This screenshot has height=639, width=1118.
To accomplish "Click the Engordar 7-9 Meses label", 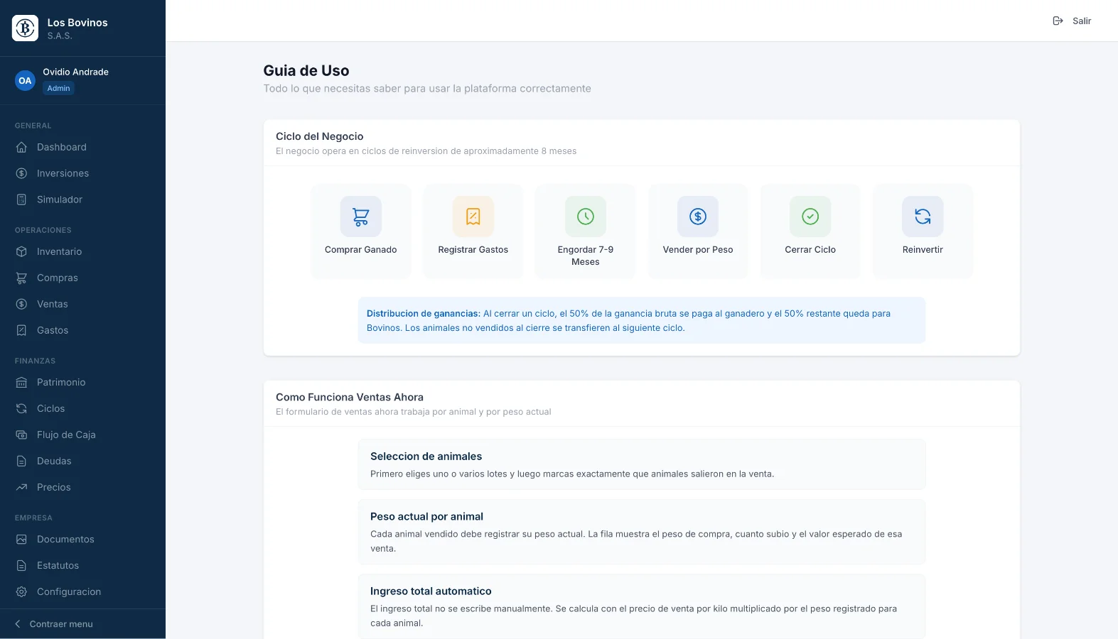I will coord(586,256).
